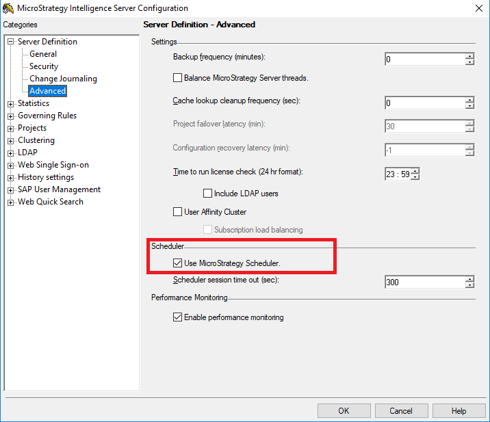This screenshot has height=422, width=490.
Task: Select Web Quick Search tree label
Action: pyautogui.click(x=51, y=202)
